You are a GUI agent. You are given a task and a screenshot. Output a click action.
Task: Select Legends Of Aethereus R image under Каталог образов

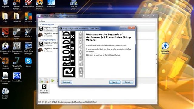[48, 29]
